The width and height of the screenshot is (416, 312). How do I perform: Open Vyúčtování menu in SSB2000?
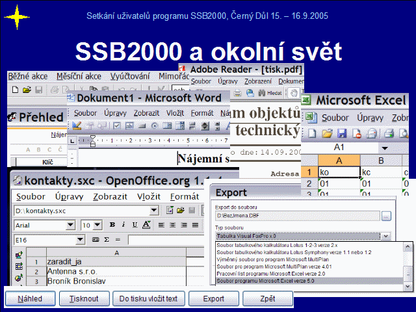[x=130, y=77]
